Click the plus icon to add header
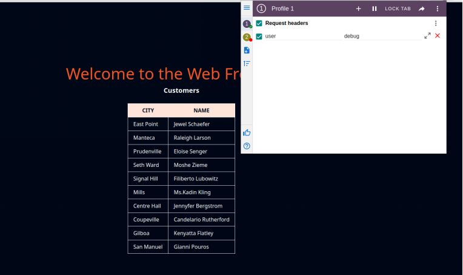The width and height of the screenshot is (463, 275). tap(359, 8)
